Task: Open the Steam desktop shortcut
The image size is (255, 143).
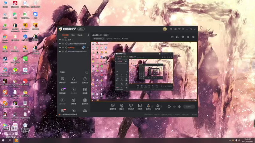Action: click(5, 60)
